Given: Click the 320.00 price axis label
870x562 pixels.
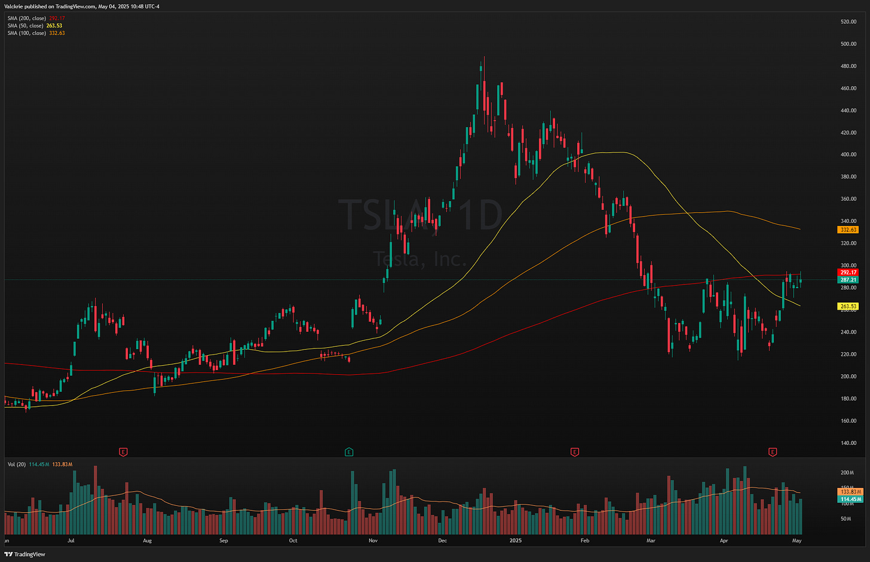Looking at the screenshot, I should click(x=848, y=243).
